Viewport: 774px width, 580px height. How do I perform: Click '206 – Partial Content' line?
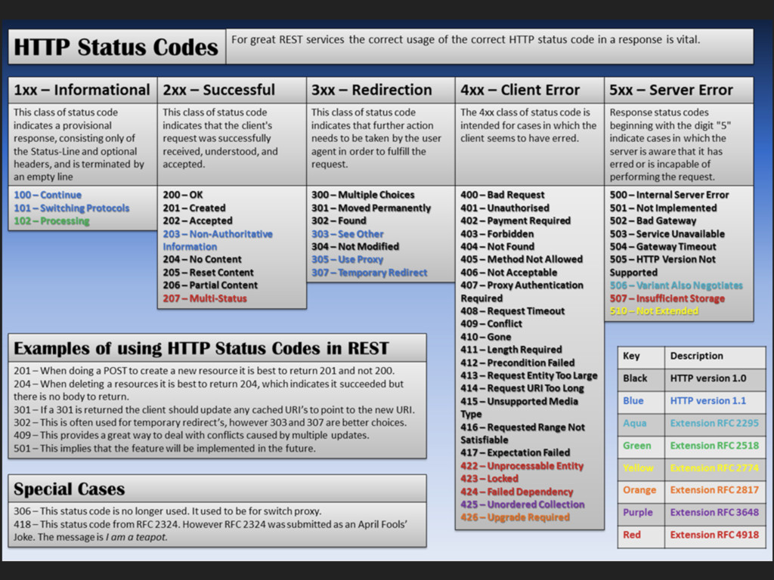click(210, 285)
